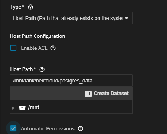Image resolution: width=167 pixels, height=134 pixels.
Task: Show help for Enable ACL option
Action: 53,48
